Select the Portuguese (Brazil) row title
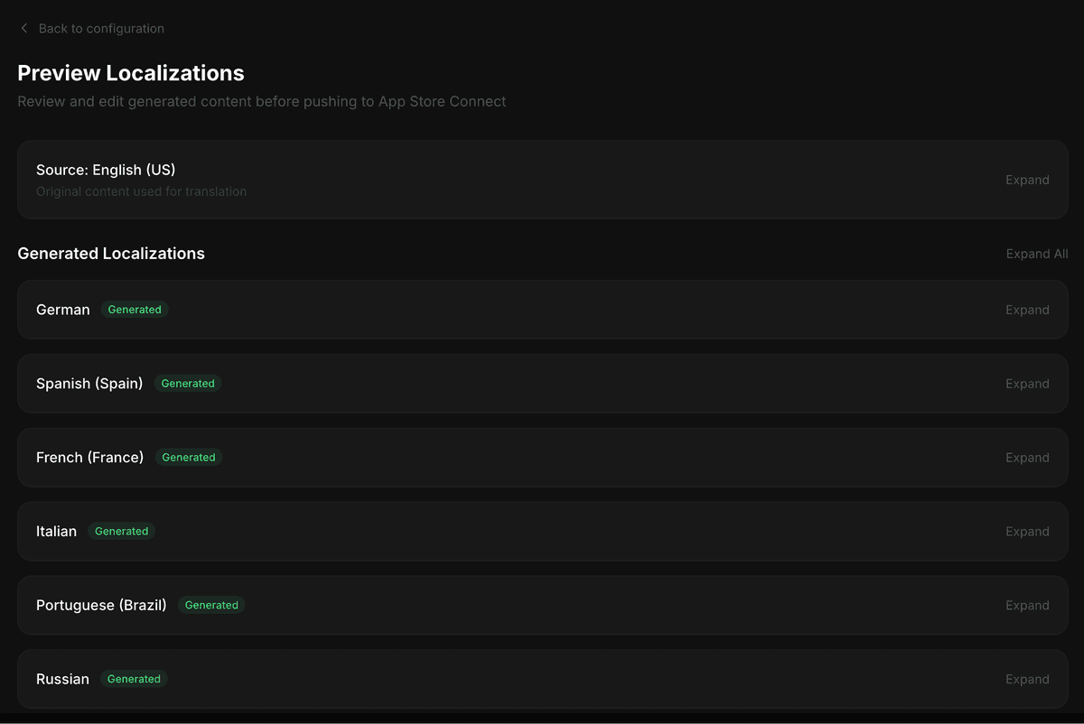This screenshot has height=724, width=1084. pos(101,606)
